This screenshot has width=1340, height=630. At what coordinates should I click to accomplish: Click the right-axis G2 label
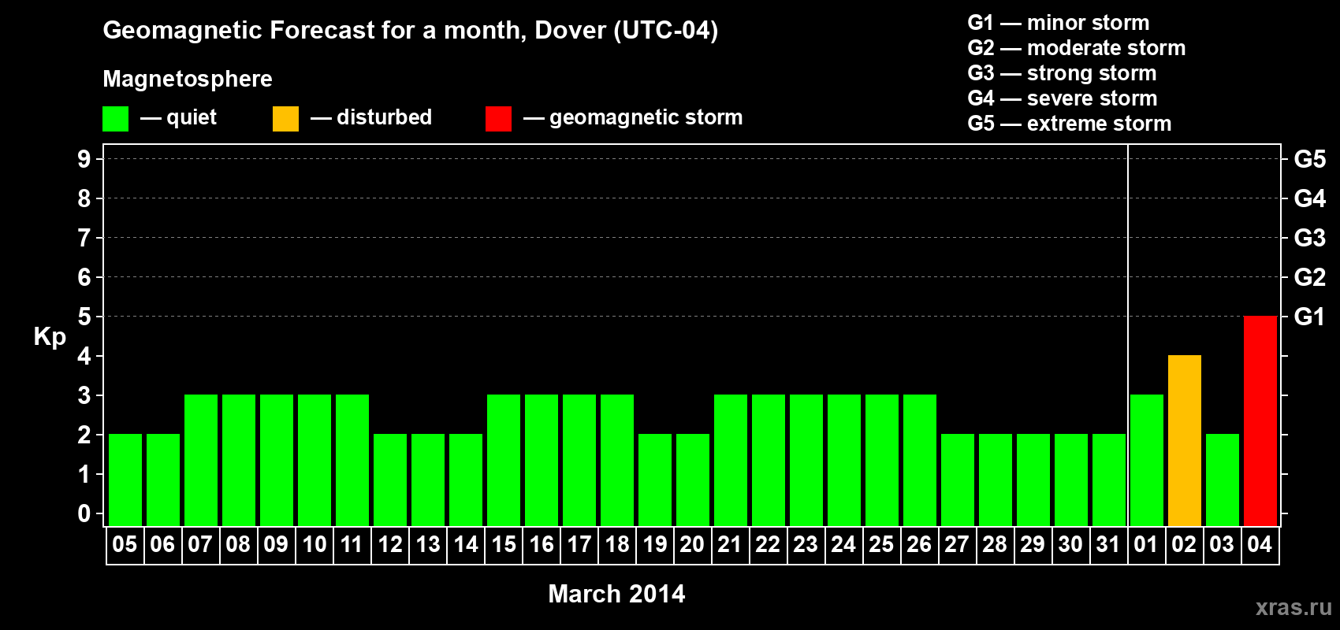click(x=1310, y=277)
